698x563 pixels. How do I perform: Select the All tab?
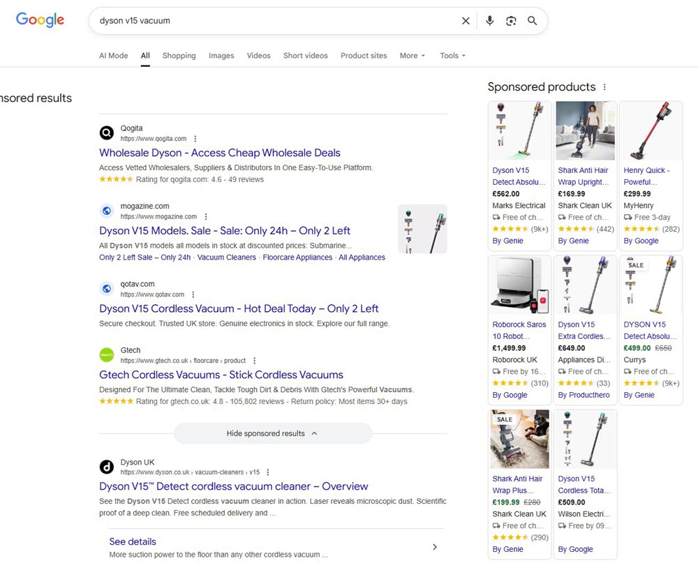[x=145, y=56]
